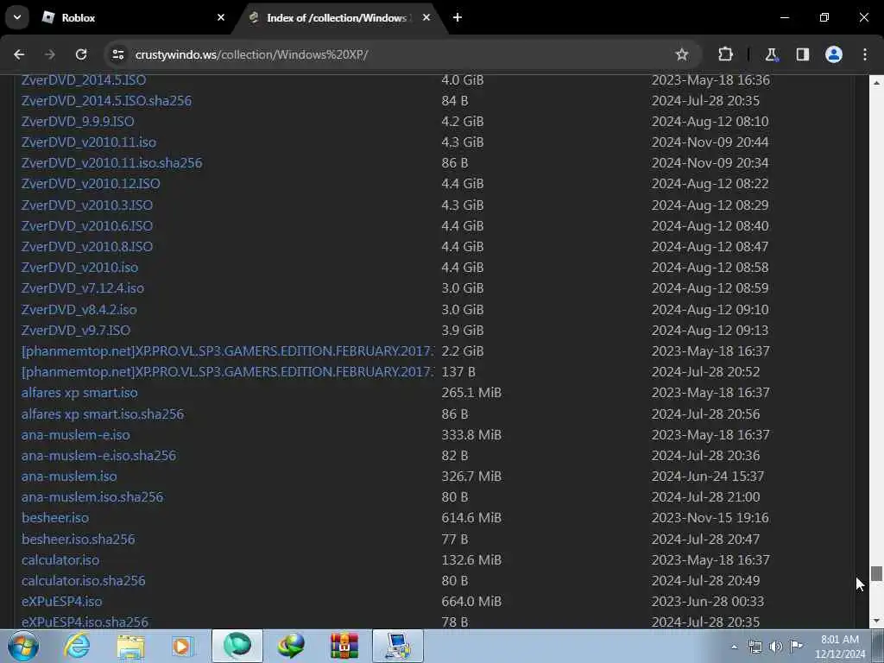Click ZverDVD_v2010.3.ISO link

point(87,205)
